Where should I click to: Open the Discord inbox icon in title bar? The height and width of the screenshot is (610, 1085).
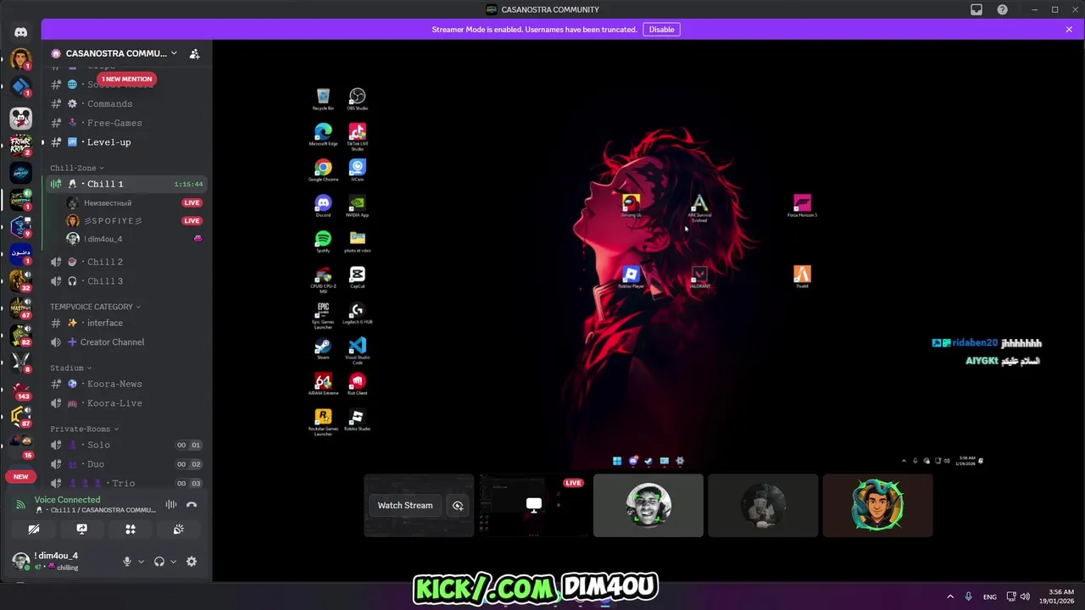(976, 9)
